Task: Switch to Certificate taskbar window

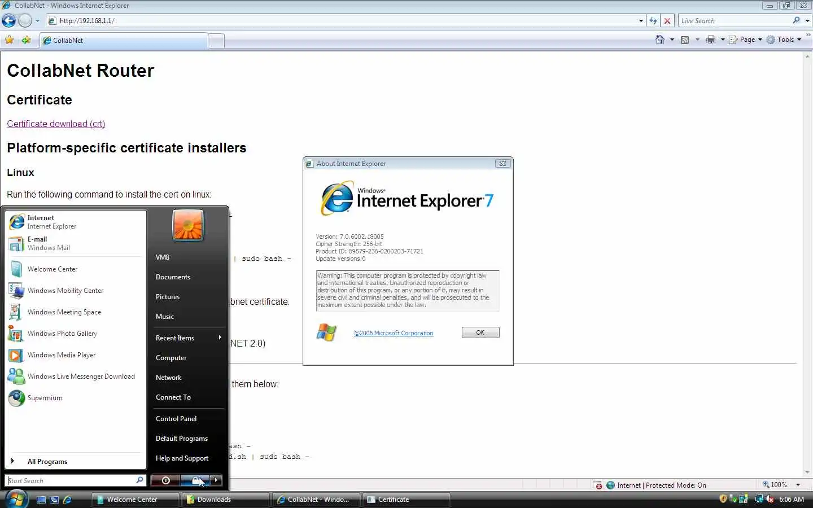Action: coord(406,500)
